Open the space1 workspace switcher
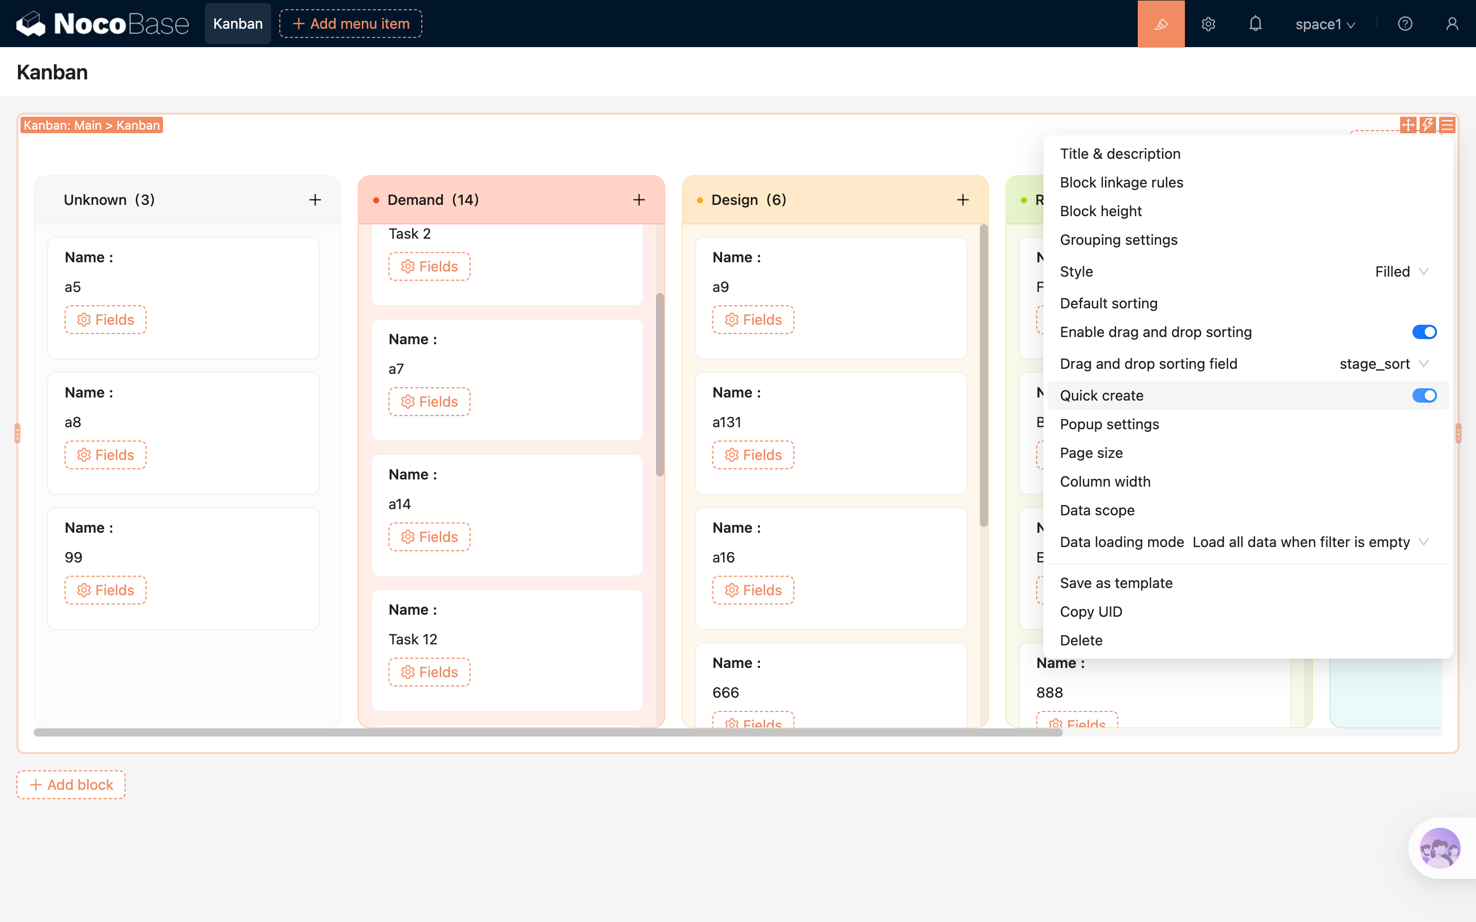Screen dimensions: 1476x922 tap(1325, 24)
